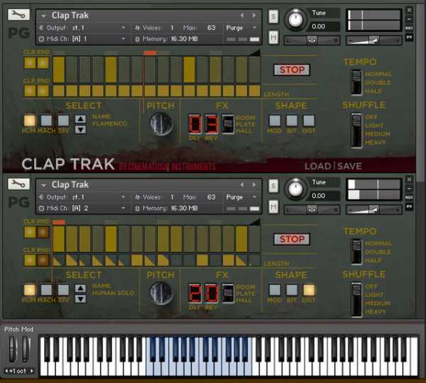The height and width of the screenshot is (383, 426).
Task: Shift keyboard octave down with left arrow
Action: click(6, 371)
